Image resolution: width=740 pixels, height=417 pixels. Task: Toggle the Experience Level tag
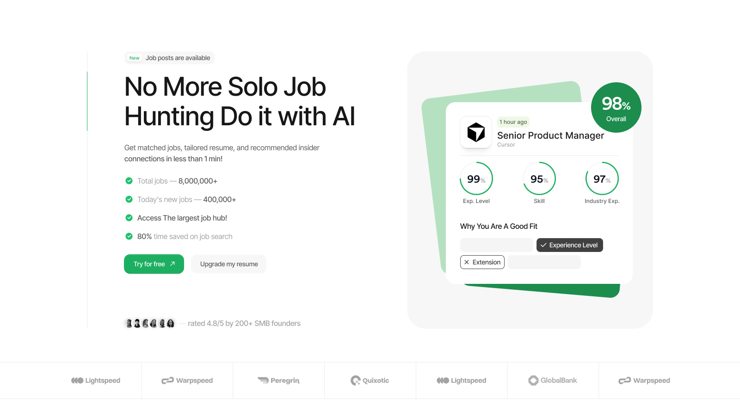569,245
